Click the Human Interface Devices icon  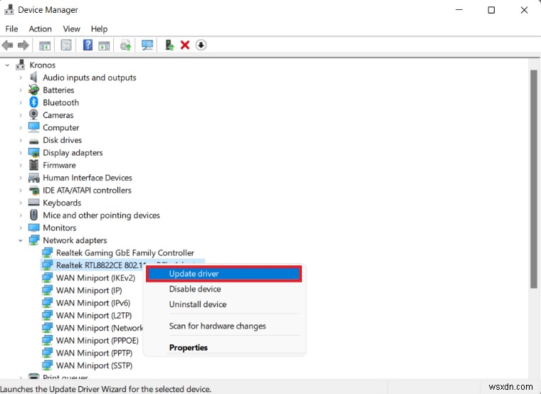[34, 178]
